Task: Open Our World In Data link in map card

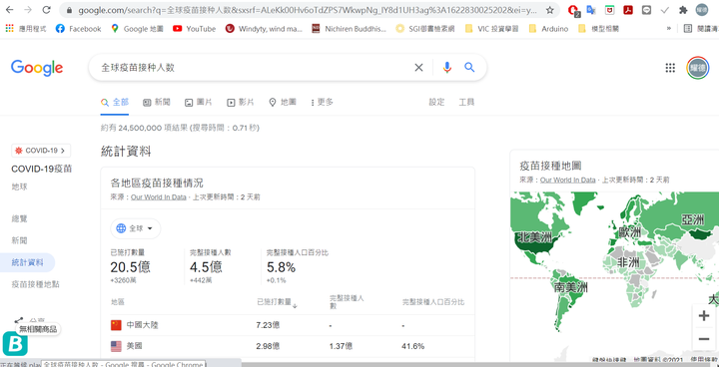Action: coord(567,180)
